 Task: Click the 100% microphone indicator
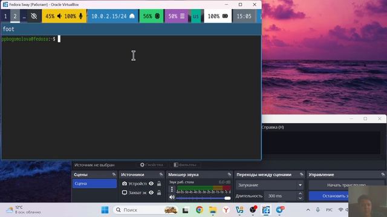pyautogui.click(x=74, y=16)
